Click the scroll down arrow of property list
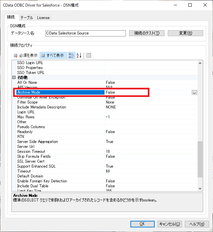 point(200,189)
